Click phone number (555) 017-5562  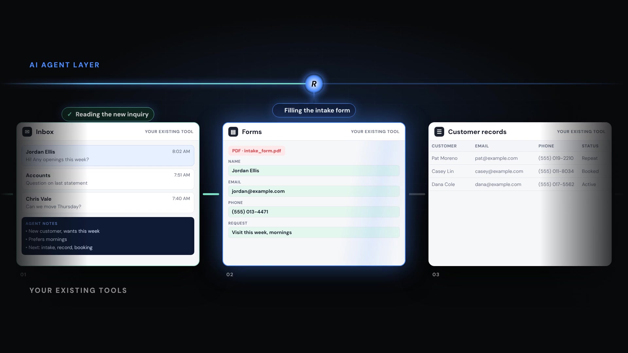[x=556, y=184]
